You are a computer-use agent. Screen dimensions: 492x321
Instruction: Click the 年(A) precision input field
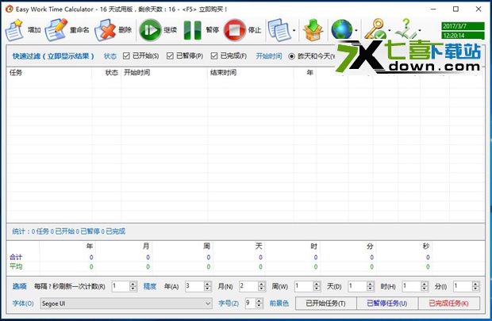(194, 286)
